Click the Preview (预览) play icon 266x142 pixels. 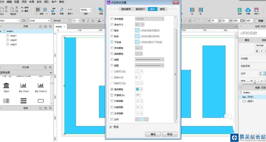click(240, 10)
